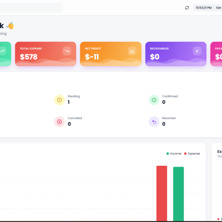The width and height of the screenshot is (222, 222).
Task: Click the red X Canceled icon
Action: pos(60,122)
